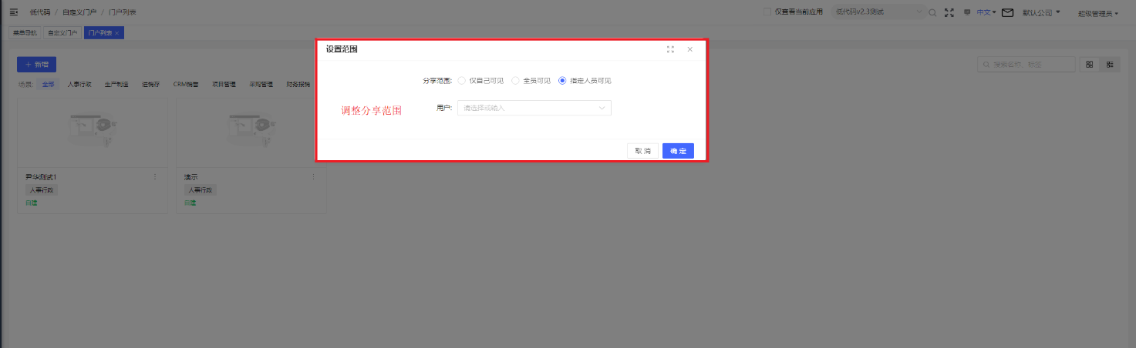1136x348 pixels.
Task: Open the 演示 portal thumbnail
Action: [x=251, y=133]
